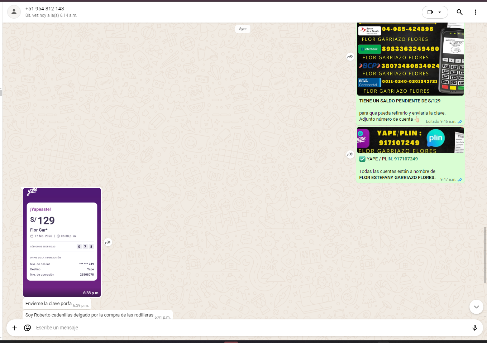Forward the bank accounts image message
The width and height of the screenshot is (487, 343).
(350, 57)
